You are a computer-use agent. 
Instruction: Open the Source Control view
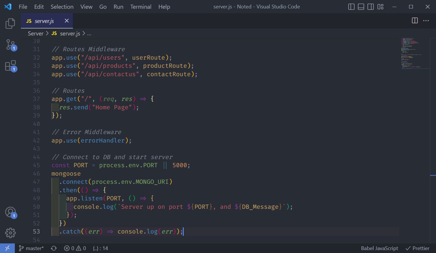10,45
